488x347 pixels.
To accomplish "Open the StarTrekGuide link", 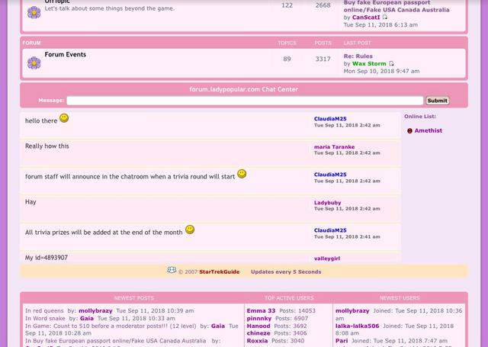I will 220,271.
